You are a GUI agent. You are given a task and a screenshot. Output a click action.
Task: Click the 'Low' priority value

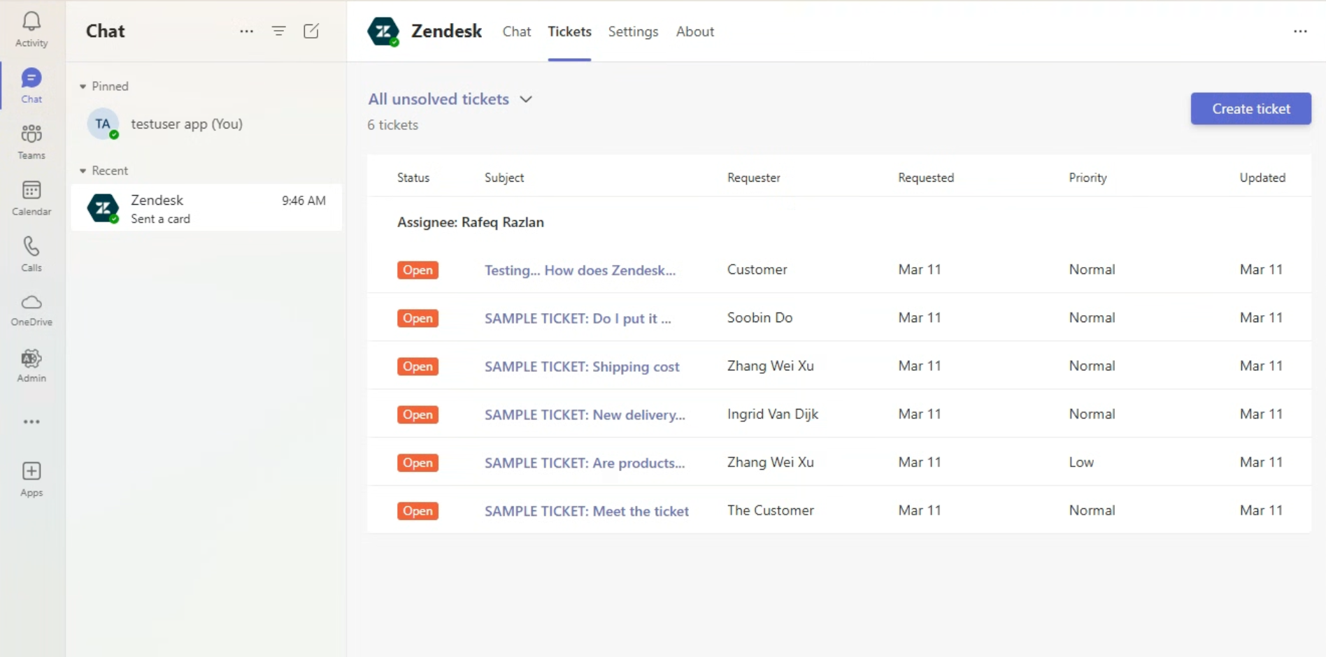[x=1081, y=462]
